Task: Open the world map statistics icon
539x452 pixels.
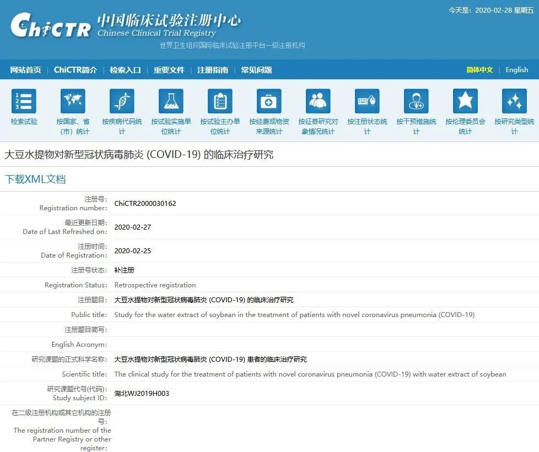Action: [x=73, y=101]
